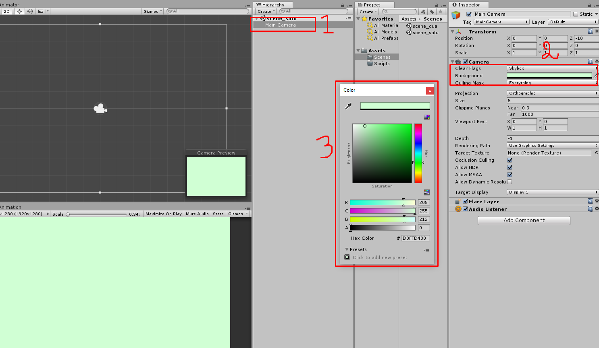Click the color swatch library icon below the eyedropper

point(426,117)
